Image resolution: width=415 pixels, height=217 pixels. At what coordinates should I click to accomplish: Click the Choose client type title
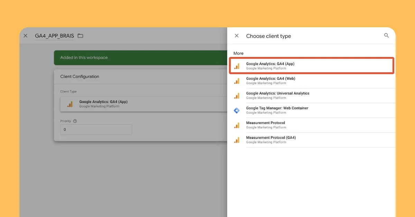pos(268,36)
